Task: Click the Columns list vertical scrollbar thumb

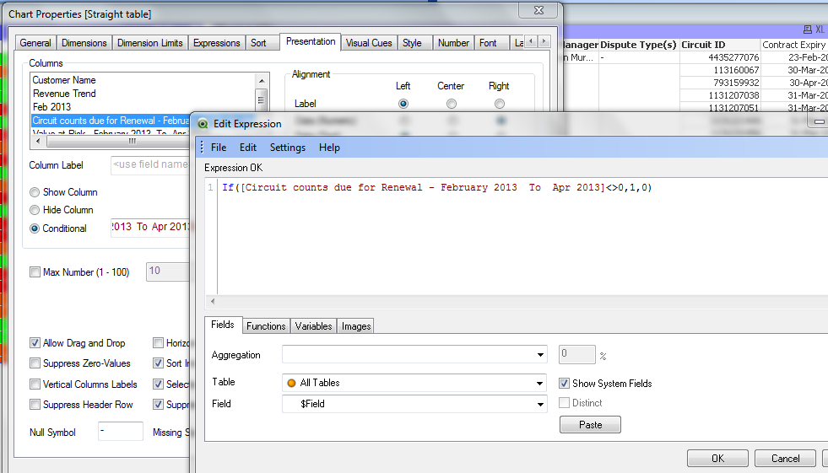Action: click(262, 99)
